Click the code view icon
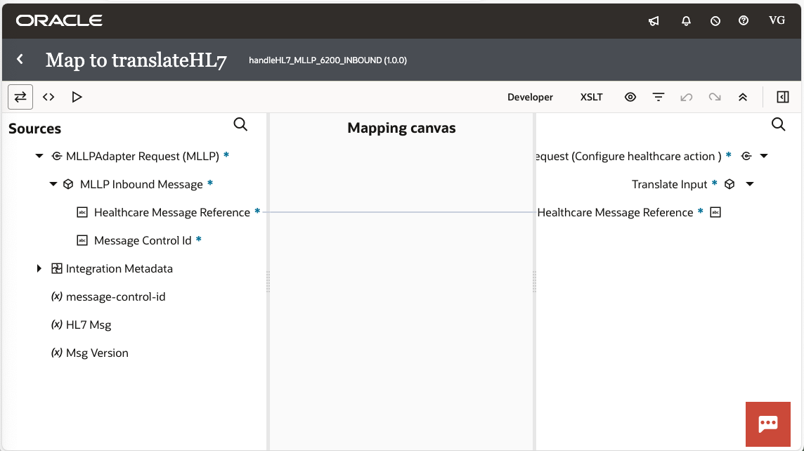The image size is (804, 451). [x=48, y=97]
